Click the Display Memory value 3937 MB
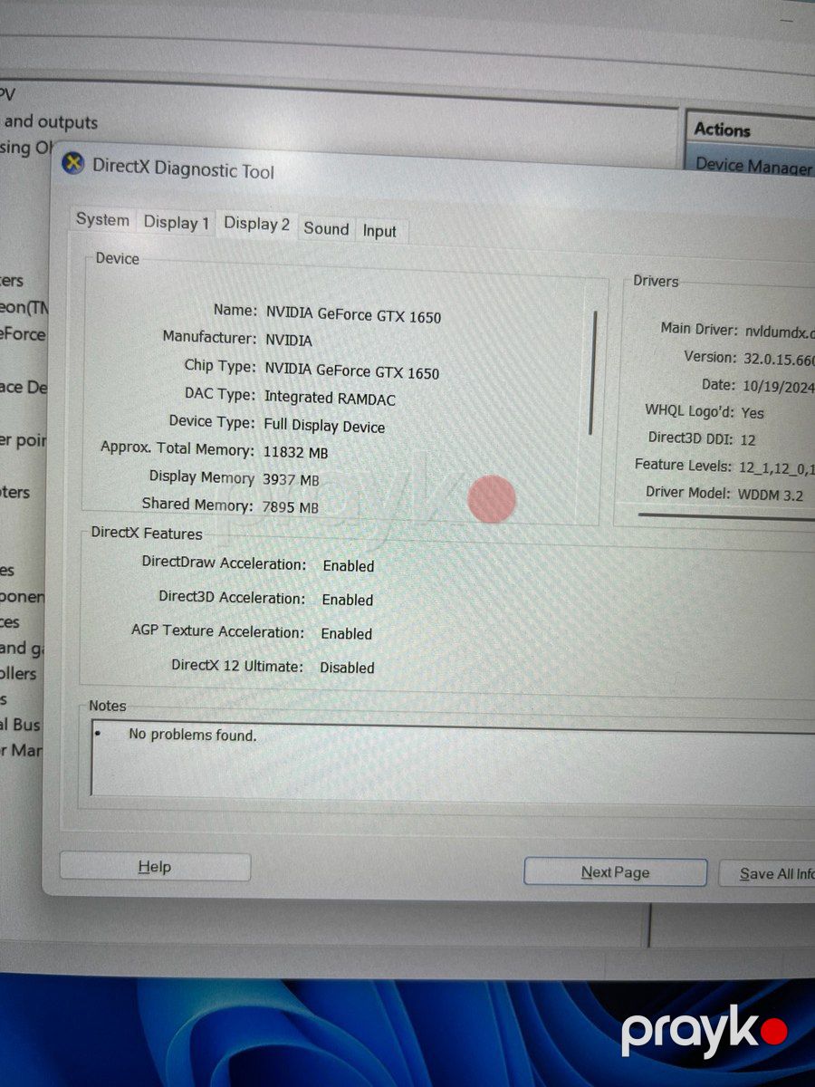815x1087 pixels. click(x=291, y=479)
